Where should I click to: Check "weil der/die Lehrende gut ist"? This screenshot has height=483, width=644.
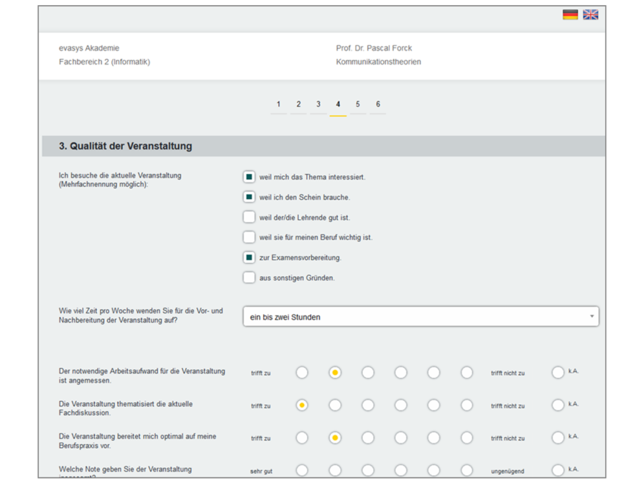(248, 217)
